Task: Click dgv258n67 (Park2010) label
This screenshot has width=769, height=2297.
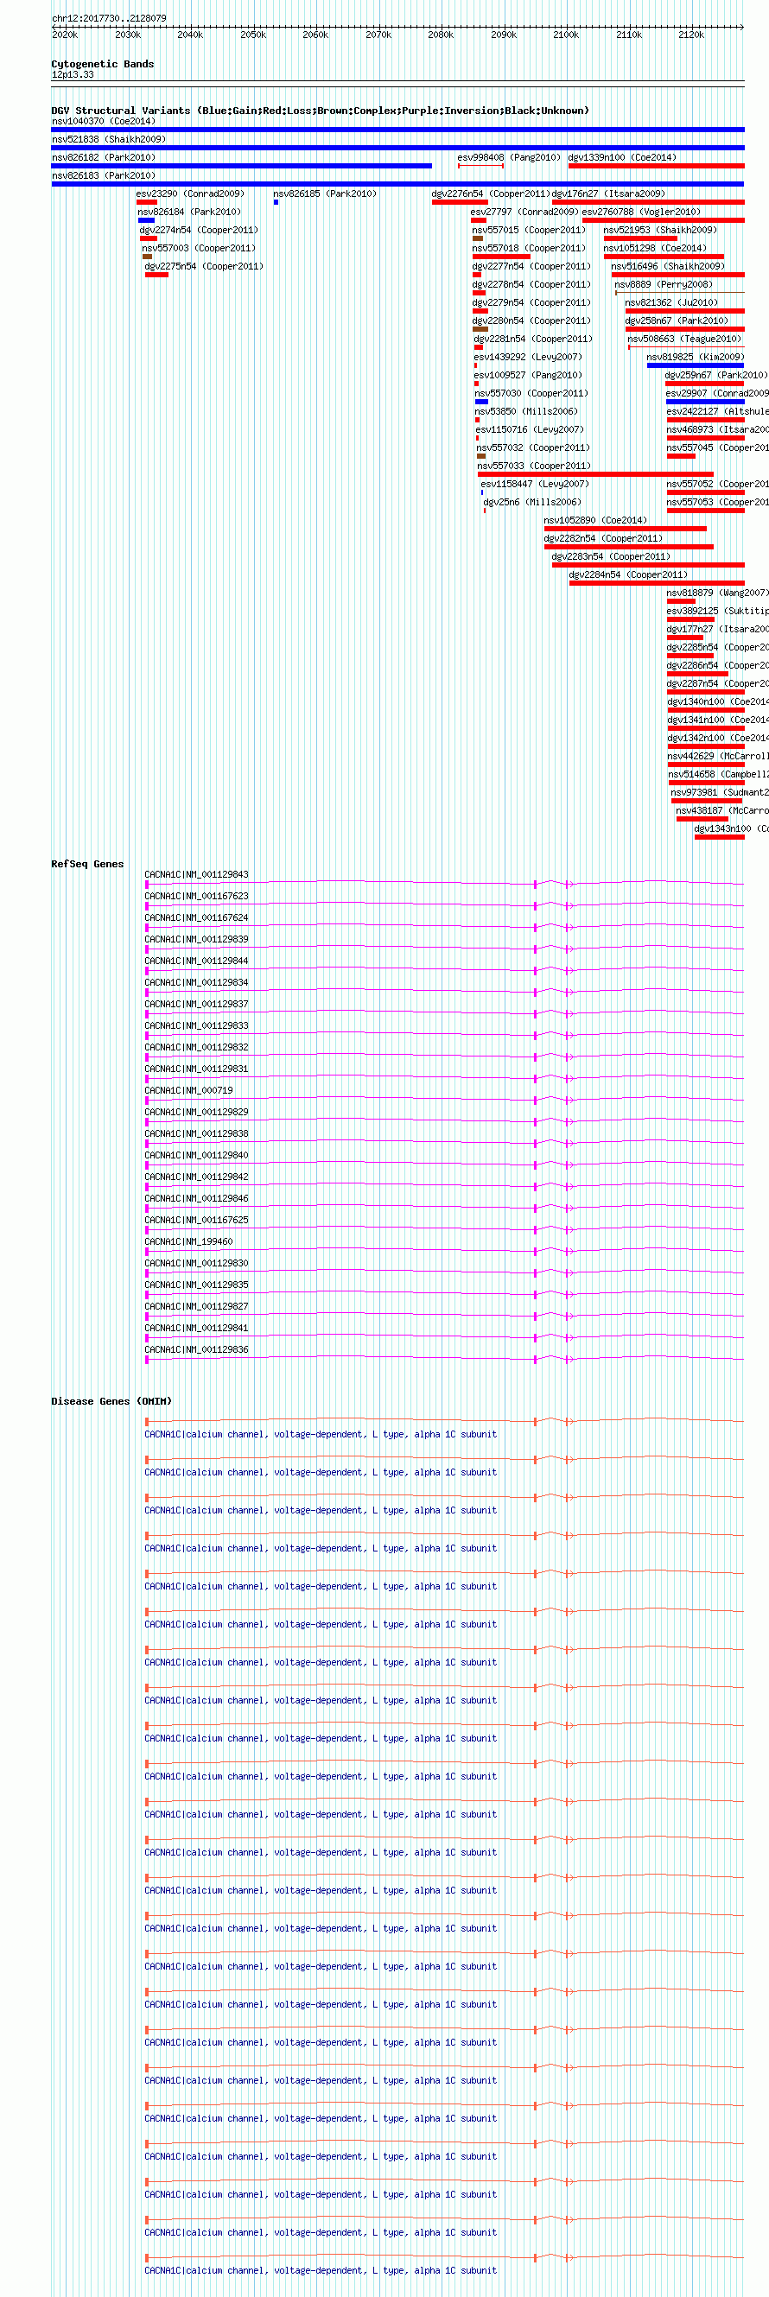Action: click(677, 320)
